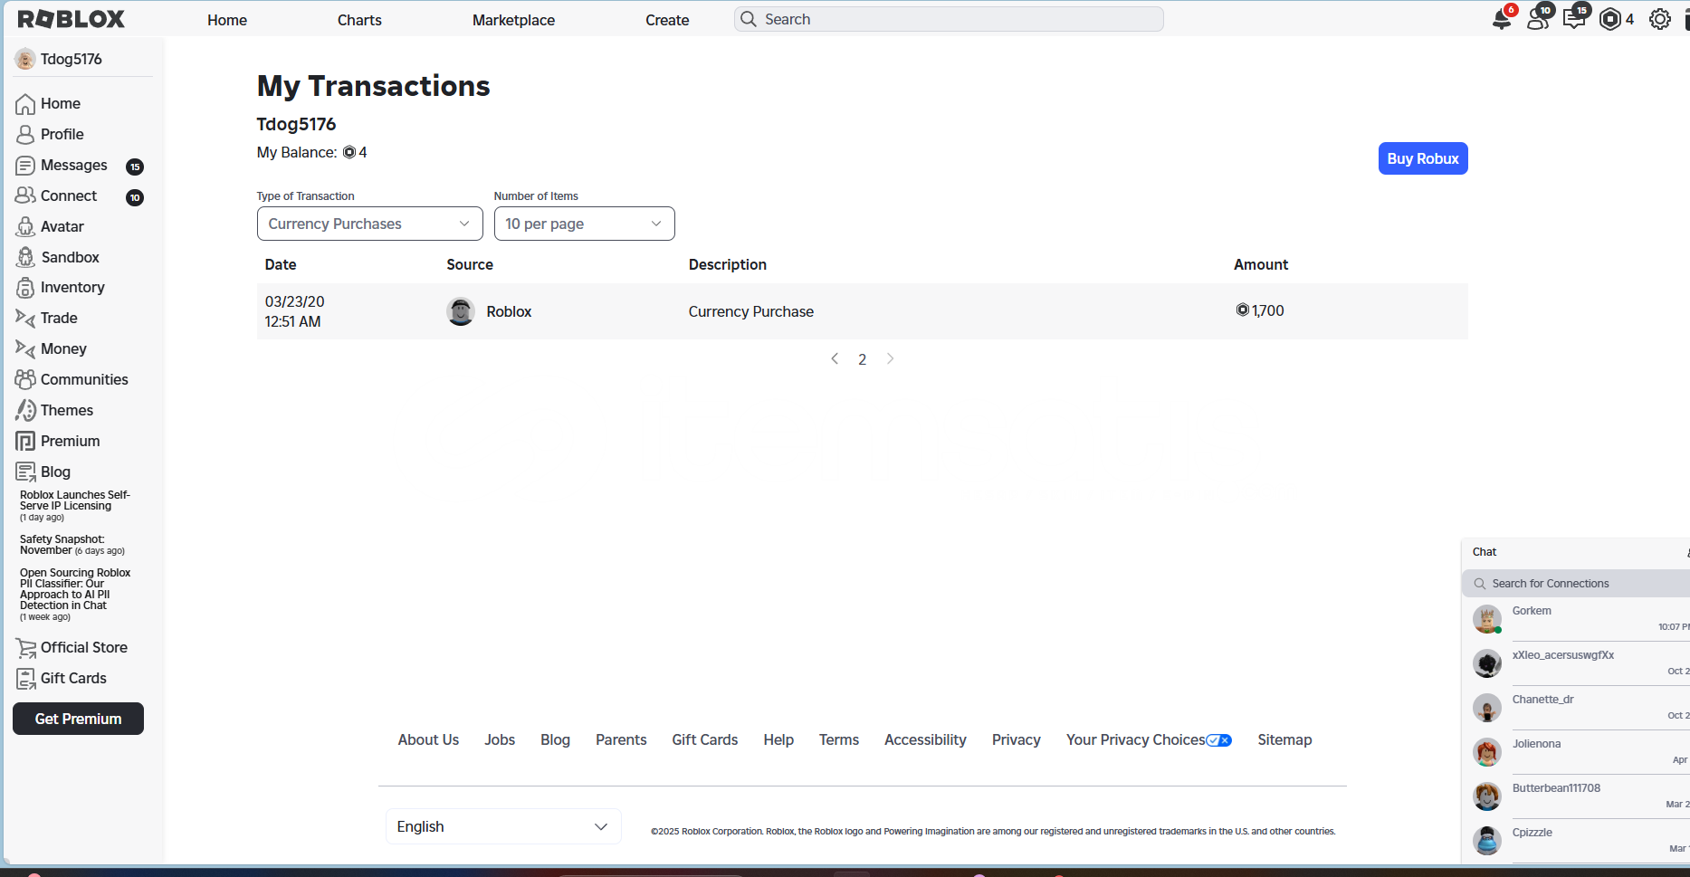Open the 10 per page dropdown
The height and width of the screenshot is (877, 1690).
click(584, 224)
